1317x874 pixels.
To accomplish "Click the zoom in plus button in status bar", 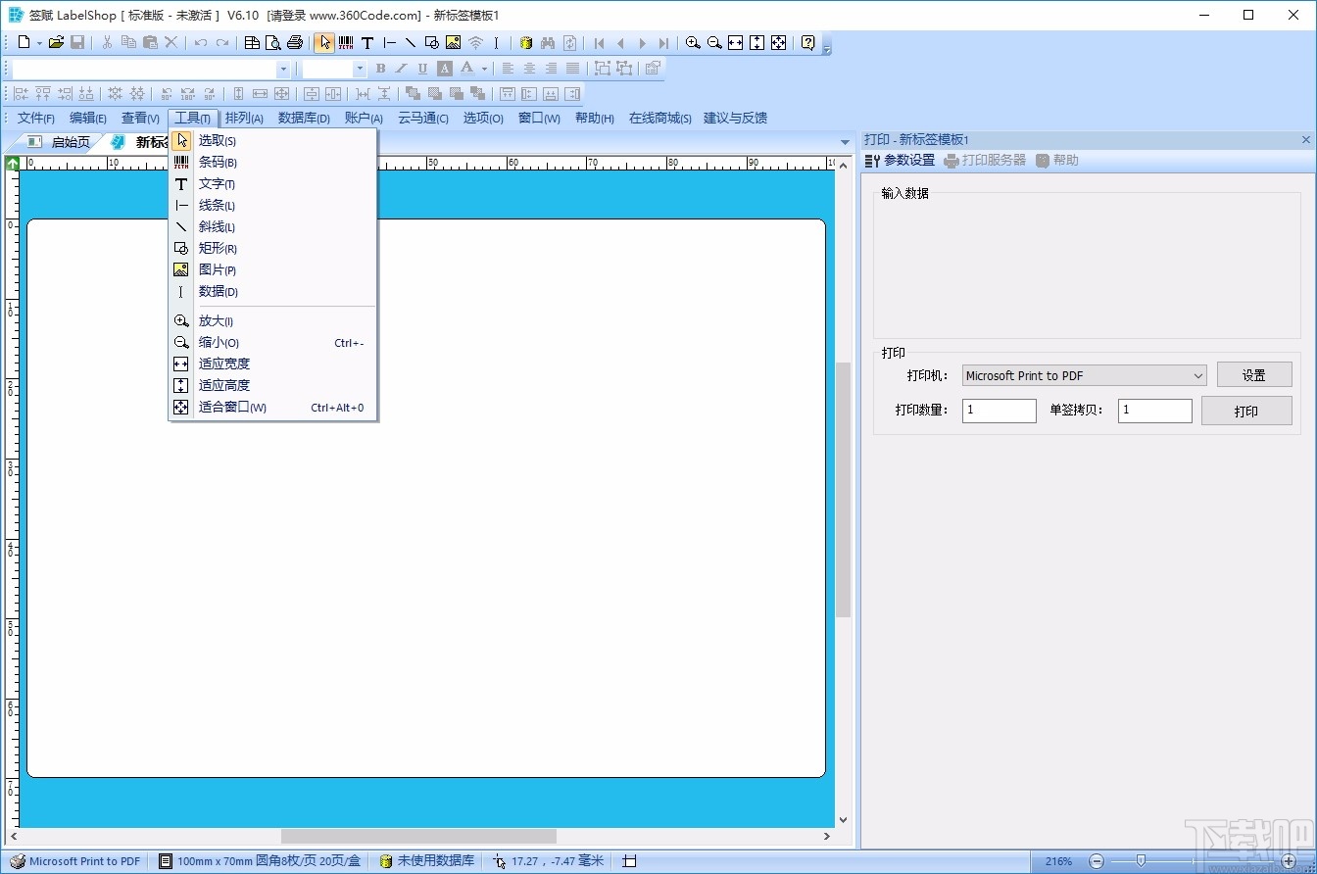I will tap(1289, 861).
